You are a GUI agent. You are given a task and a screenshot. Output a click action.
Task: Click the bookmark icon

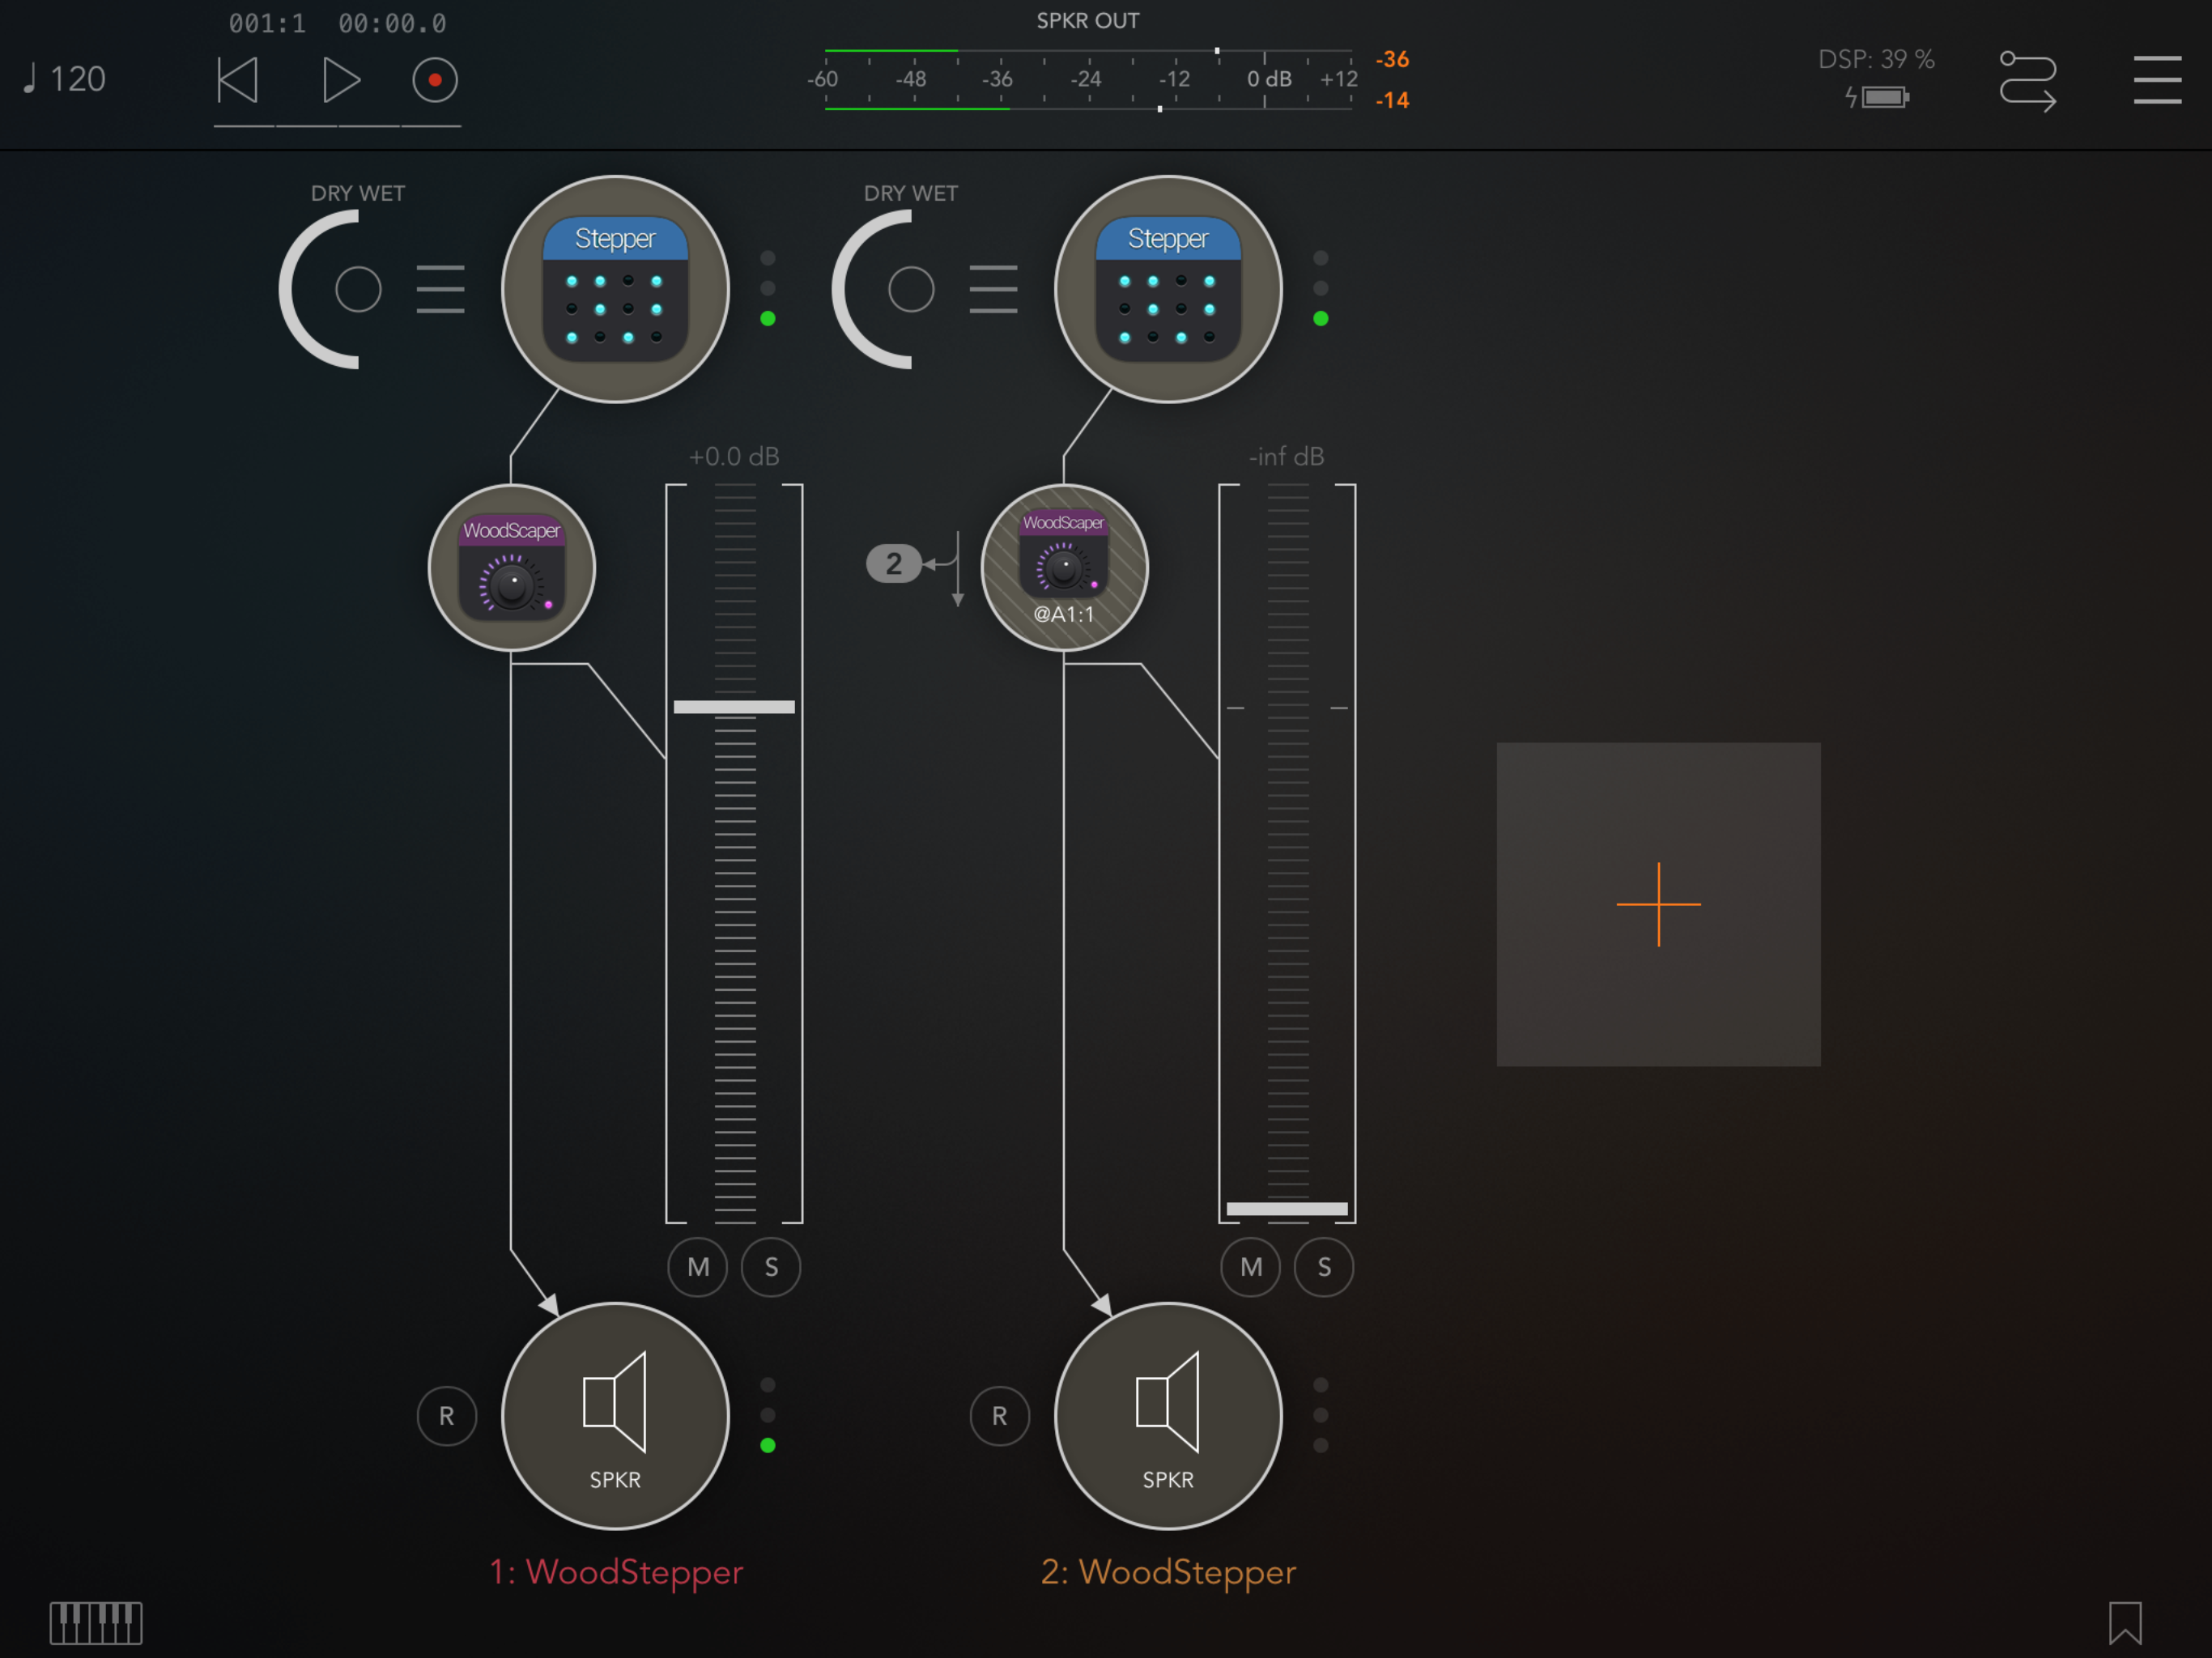[x=2125, y=1622]
